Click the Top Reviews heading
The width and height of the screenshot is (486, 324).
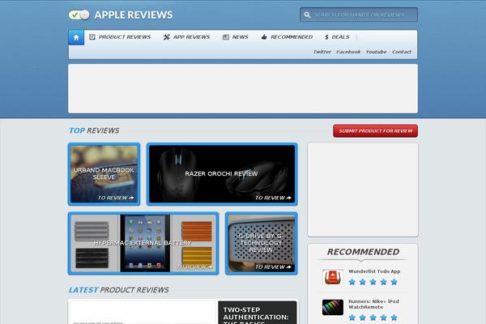click(x=94, y=130)
